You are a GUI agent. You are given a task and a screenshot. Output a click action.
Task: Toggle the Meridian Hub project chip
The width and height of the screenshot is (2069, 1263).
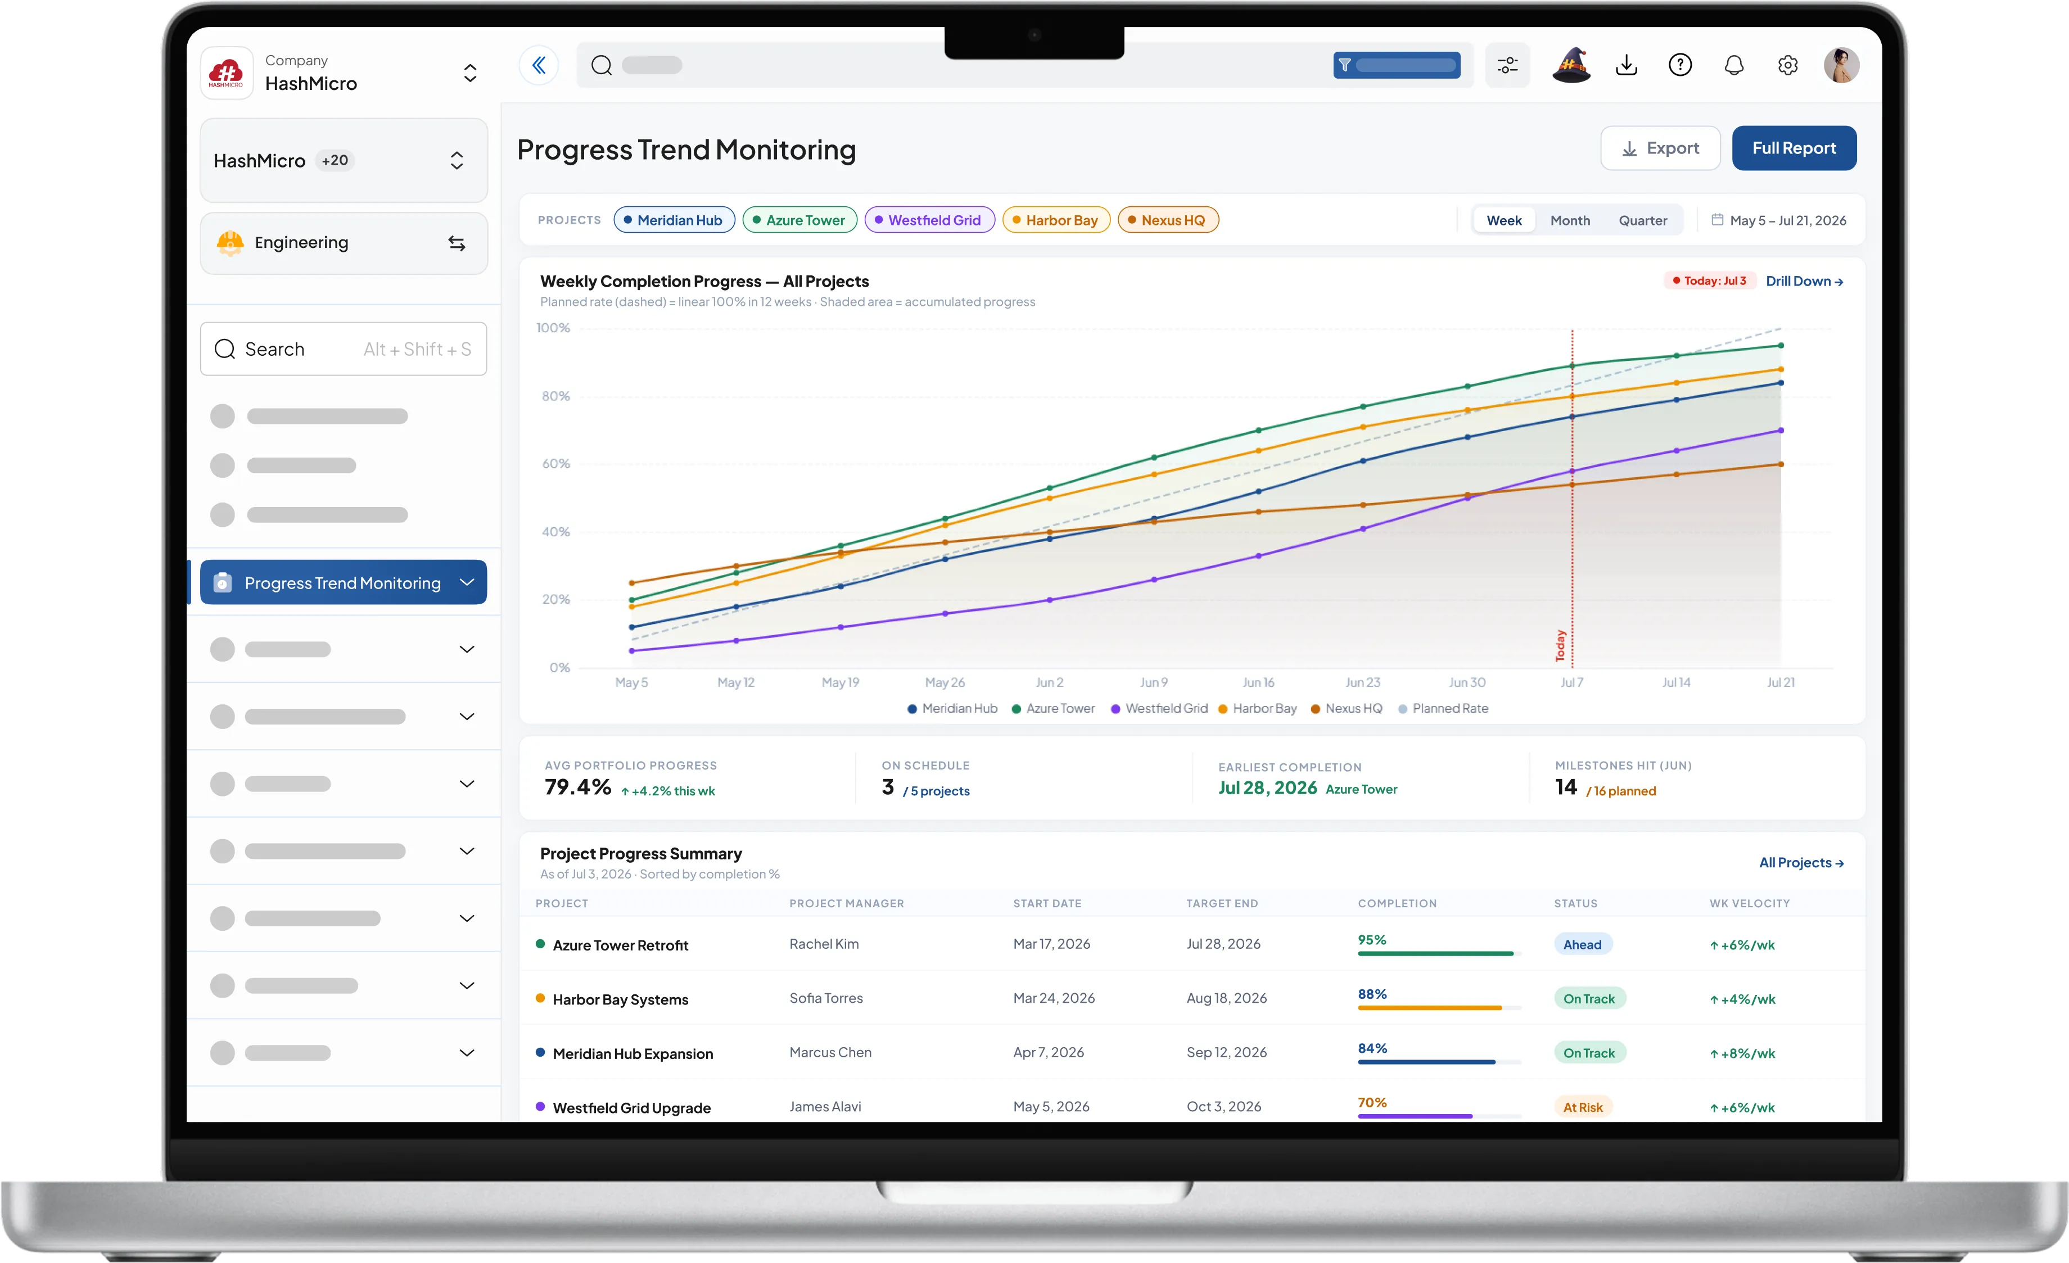point(674,220)
